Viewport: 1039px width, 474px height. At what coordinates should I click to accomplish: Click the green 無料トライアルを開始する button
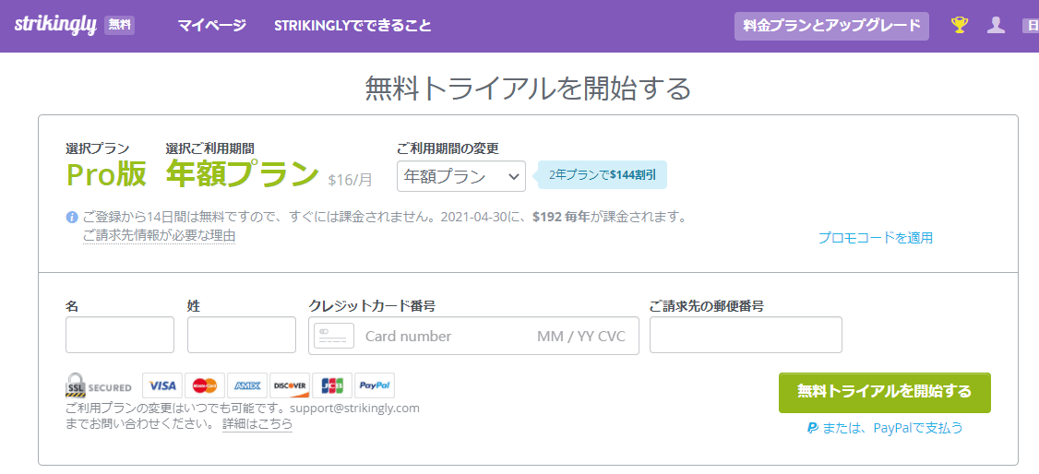pyautogui.click(x=885, y=392)
